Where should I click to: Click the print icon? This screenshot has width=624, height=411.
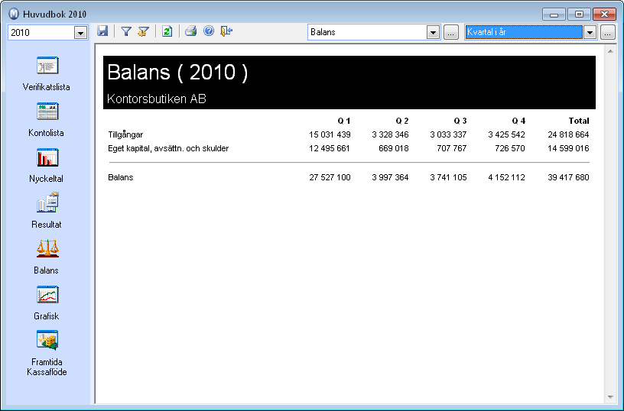pos(190,31)
